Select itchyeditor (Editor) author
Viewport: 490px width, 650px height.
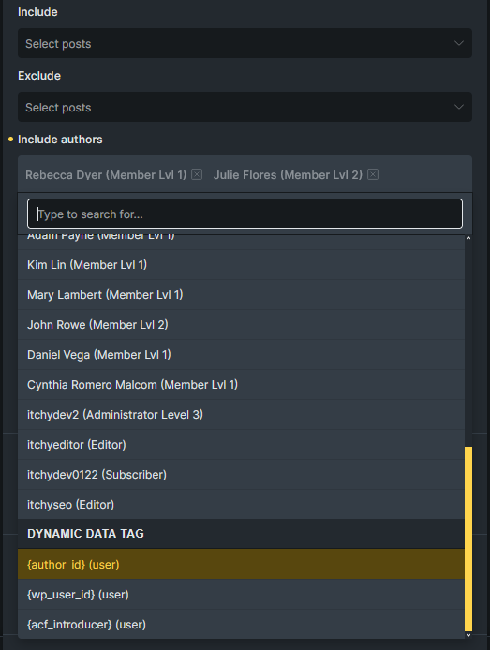(241, 444)
